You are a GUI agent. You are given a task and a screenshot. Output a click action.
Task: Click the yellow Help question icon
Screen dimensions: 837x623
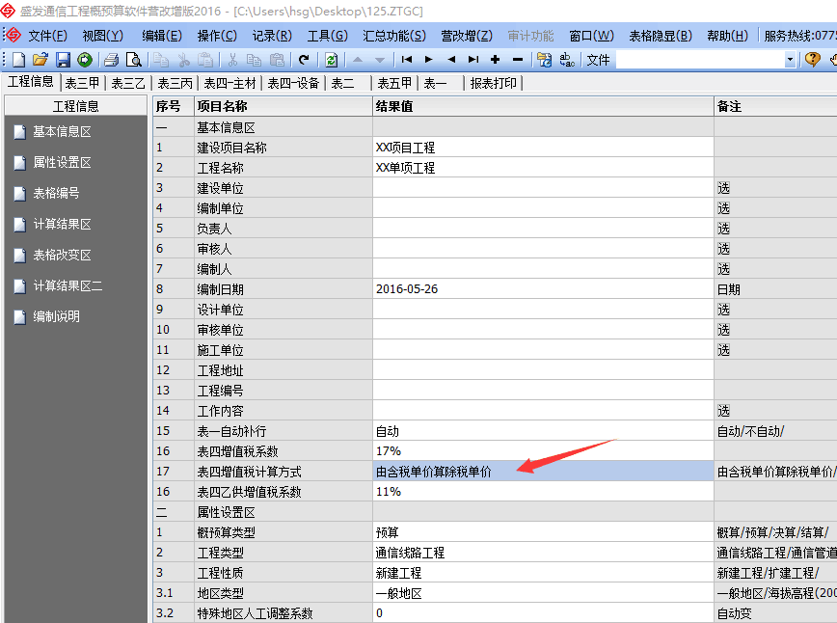813,59
